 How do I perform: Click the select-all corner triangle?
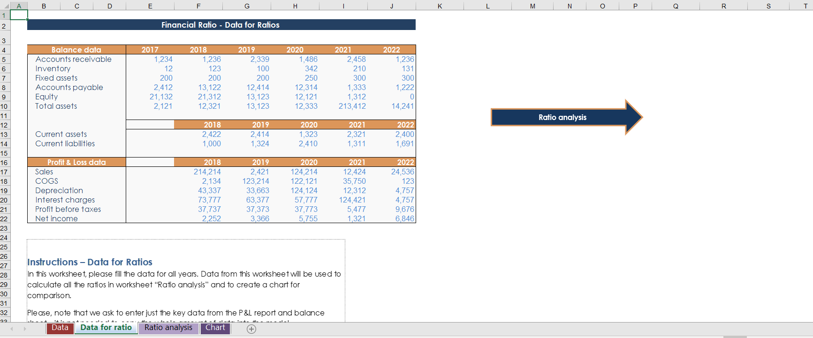click(x=5, y=6)
